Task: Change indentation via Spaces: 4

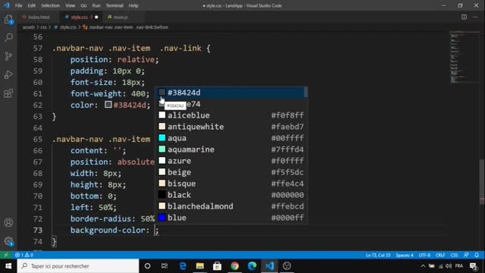Action: [404, 255]
